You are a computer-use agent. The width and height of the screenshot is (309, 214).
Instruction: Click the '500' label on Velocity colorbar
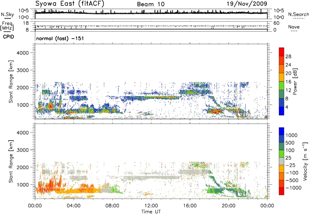(x=290, y=143)
